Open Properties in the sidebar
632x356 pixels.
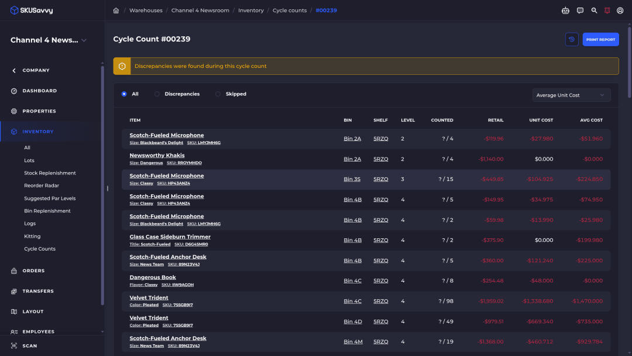tap(39, 111)
